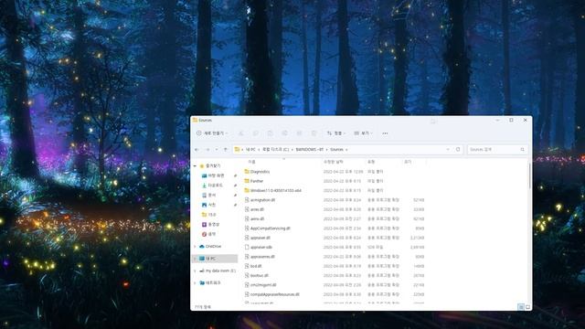This screenshot has width=585, height=329.
Task: Open the recent locations chevron
Action: (217, 150)
